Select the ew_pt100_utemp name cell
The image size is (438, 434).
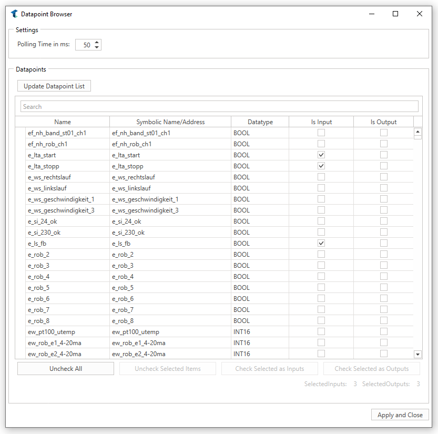[67, 332]
